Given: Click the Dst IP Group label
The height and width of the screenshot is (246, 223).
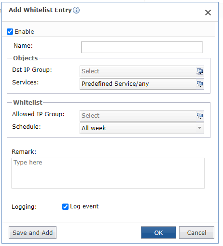Looking at the screenshot, I should pyautogui.click(x=32, y=70).
